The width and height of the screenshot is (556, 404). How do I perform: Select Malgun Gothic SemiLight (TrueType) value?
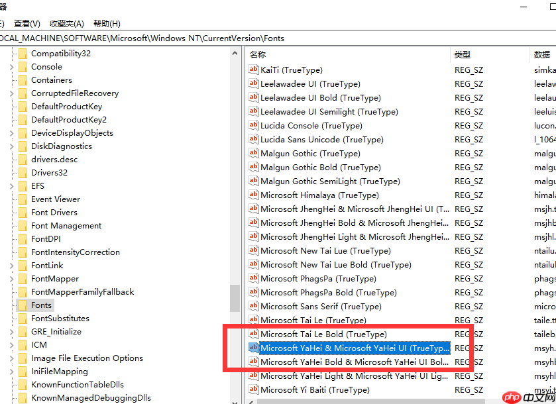coord(330,181)
